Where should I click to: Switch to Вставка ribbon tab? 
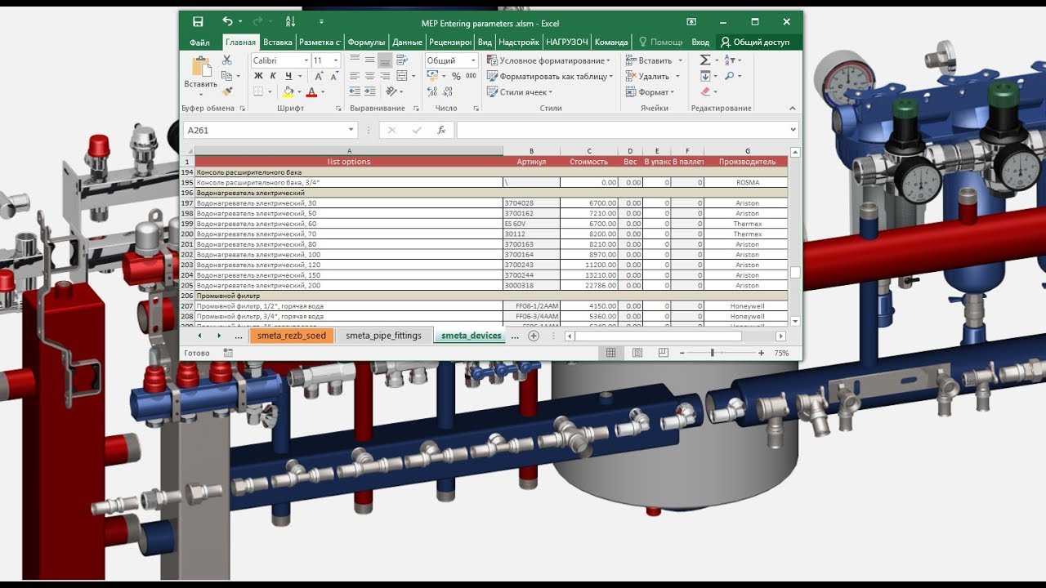point(278,42)
